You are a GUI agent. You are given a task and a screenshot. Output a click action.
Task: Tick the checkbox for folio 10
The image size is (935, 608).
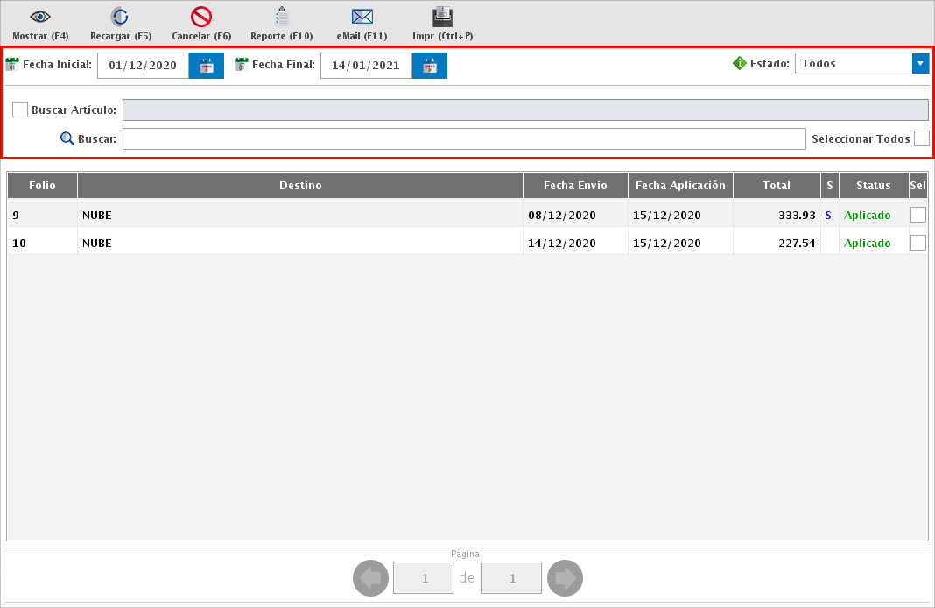coord(917,243)
